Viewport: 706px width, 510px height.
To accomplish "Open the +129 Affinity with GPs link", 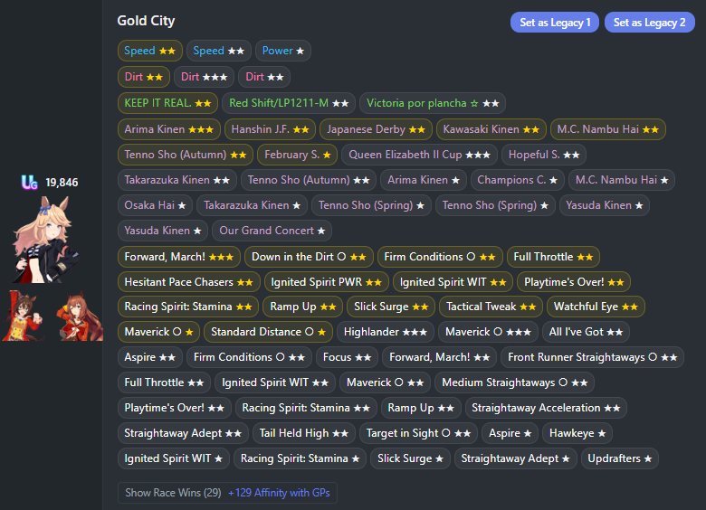I will 279,493.
